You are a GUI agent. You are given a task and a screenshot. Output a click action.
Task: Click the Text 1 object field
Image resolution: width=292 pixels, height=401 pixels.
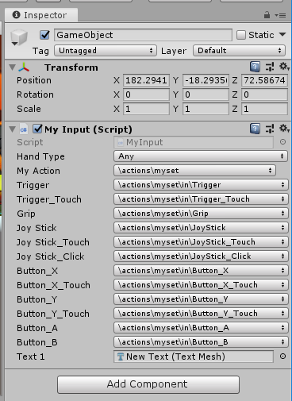194,357
